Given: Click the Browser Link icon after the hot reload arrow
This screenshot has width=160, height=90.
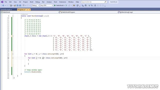Looking at the screenshot, I should [x=74, y=5].
